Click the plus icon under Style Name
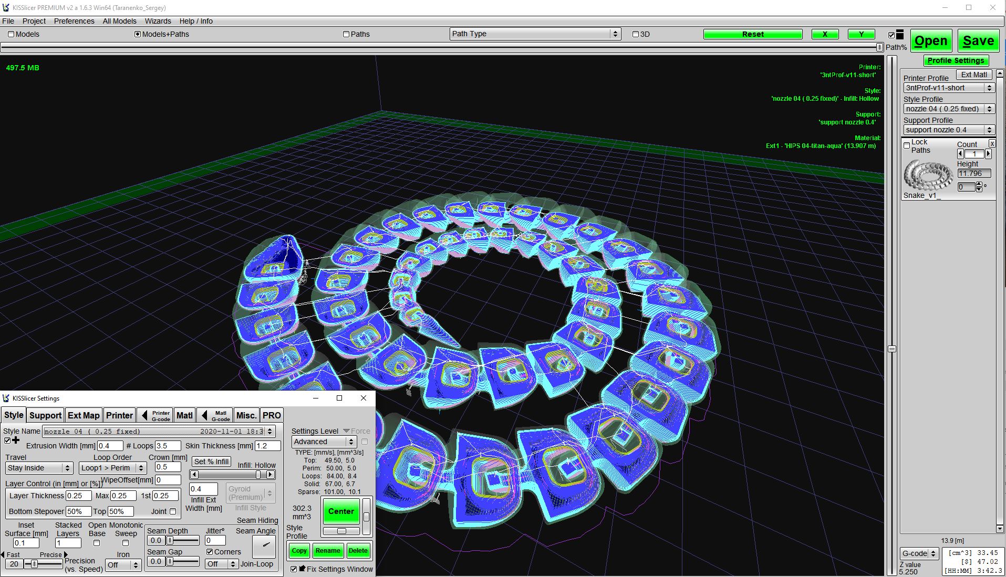The width and height of the screenshot is (1006, 577). pos(16,440)
